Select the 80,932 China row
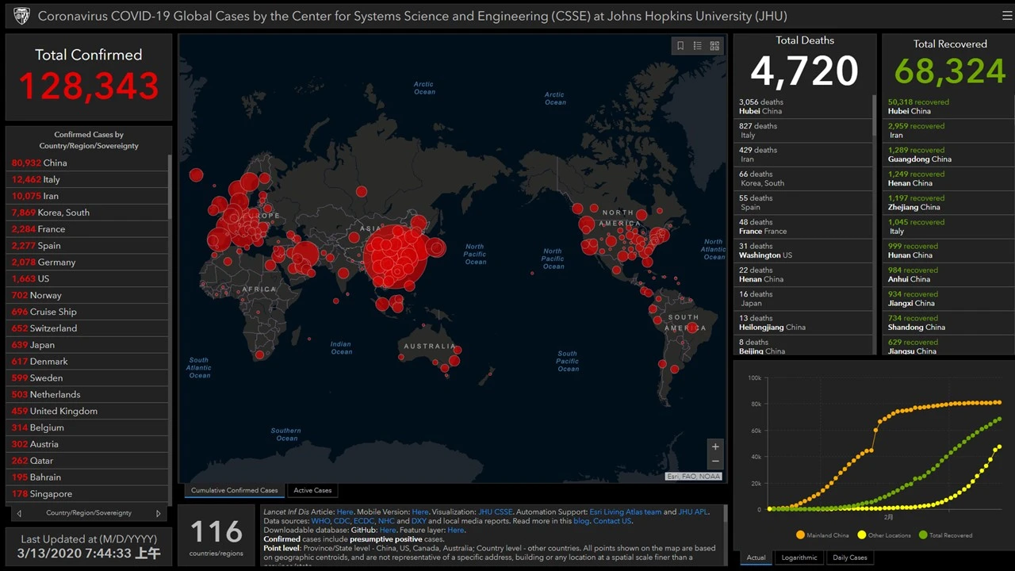 (x=87, y=163)
